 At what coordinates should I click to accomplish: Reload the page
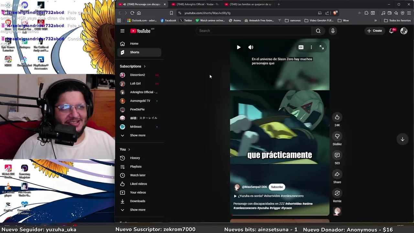point(132,13)
